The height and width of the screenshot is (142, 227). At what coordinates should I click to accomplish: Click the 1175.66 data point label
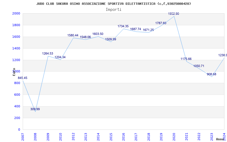186,59
